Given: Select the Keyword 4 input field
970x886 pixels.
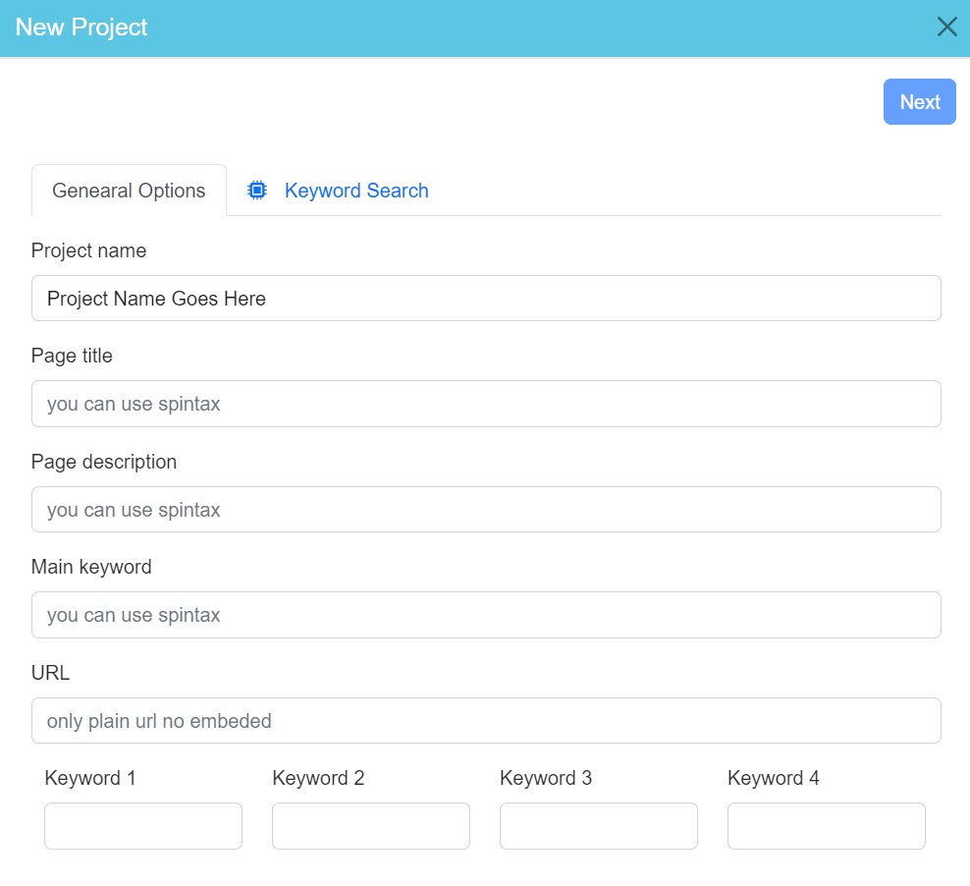Looking at the screenshot, I should 826,825.
